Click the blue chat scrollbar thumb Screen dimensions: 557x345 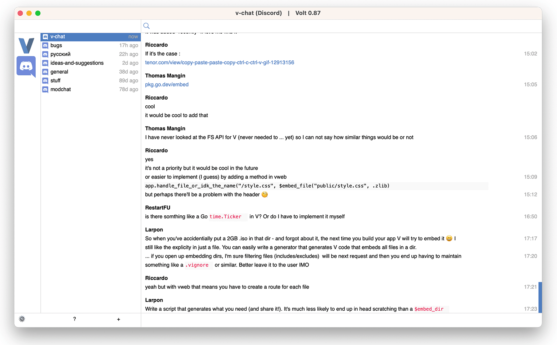[x=540, y=297]
